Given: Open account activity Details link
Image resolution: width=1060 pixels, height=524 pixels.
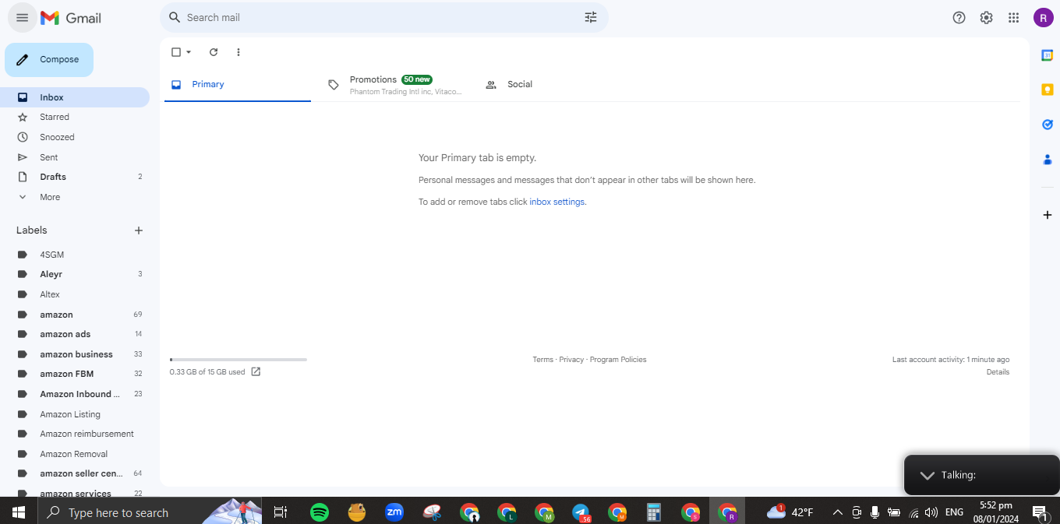Looking at the screenshot, I should [998, 372].
